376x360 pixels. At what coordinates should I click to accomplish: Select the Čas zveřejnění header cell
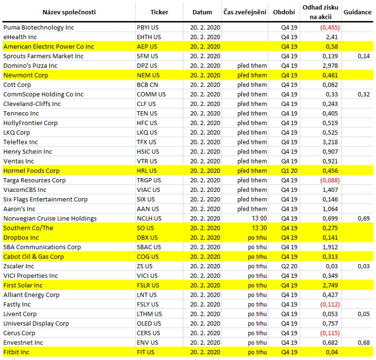245,12
